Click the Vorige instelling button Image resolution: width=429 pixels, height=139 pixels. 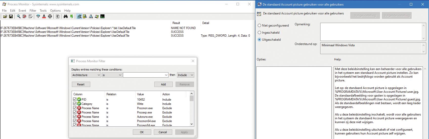pyautogui.click(x=365, y=15)
